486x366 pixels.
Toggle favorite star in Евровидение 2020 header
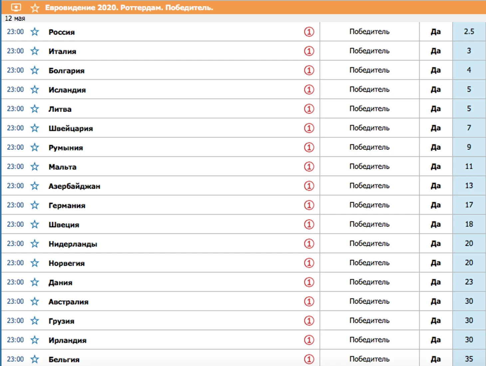pos(35,8)
